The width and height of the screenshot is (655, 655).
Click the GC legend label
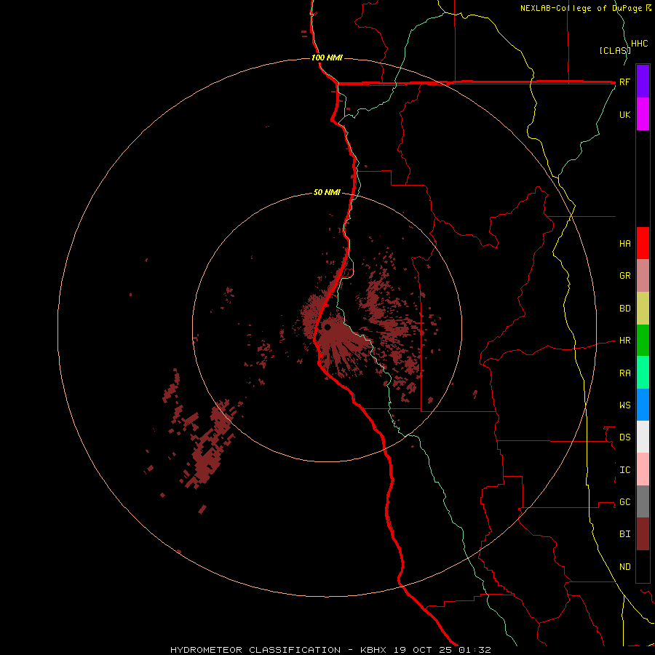pyautogui.click(x=624, y=502)
